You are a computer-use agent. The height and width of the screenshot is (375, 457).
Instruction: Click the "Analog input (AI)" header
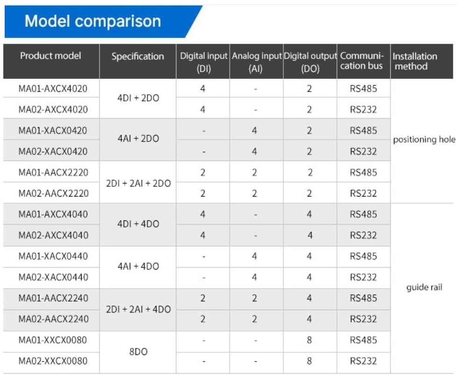(x=256, y=62)
